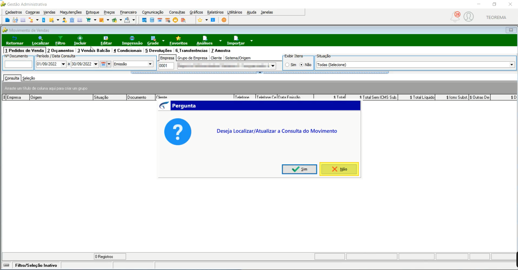Open the Situação Todas (Selecione) dropdown

coord(512,65)
